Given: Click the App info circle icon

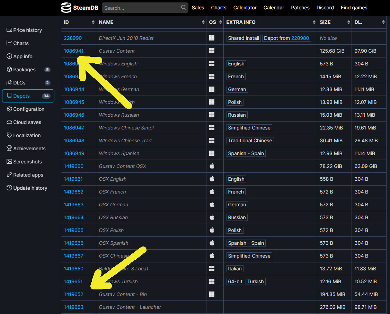Looking at the screenshot, I should click(9, 56).
